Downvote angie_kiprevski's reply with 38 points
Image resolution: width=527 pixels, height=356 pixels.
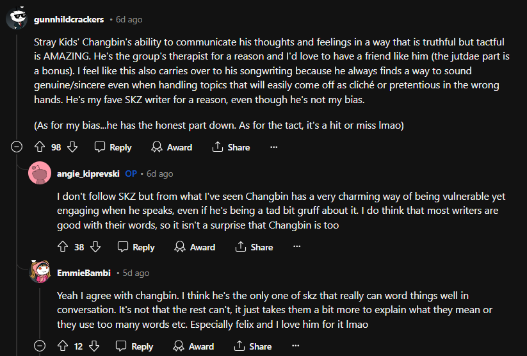point(95,247)
